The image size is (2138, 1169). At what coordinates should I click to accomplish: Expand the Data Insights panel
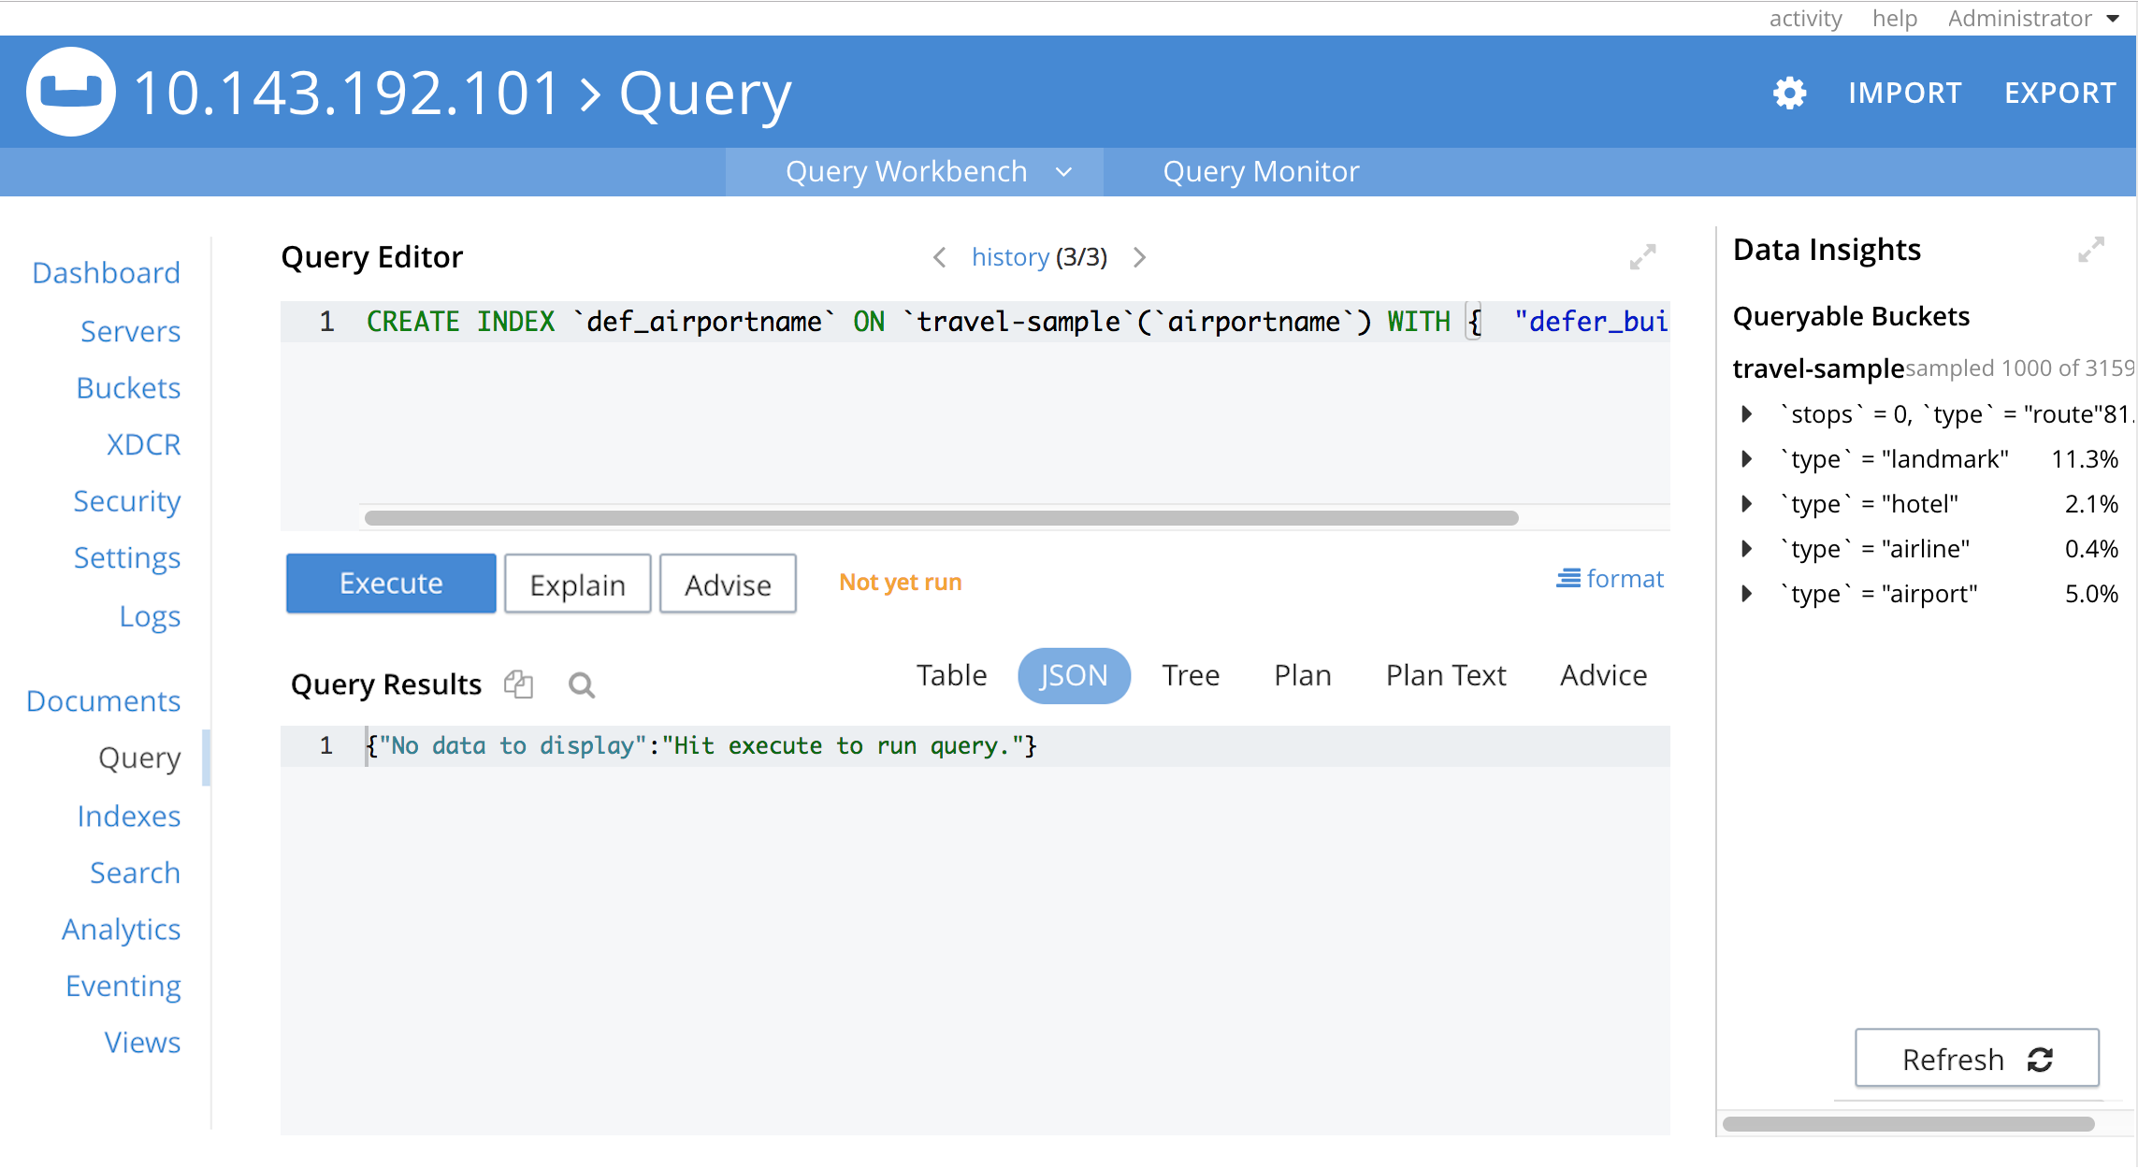click(x=2090, y=250)
